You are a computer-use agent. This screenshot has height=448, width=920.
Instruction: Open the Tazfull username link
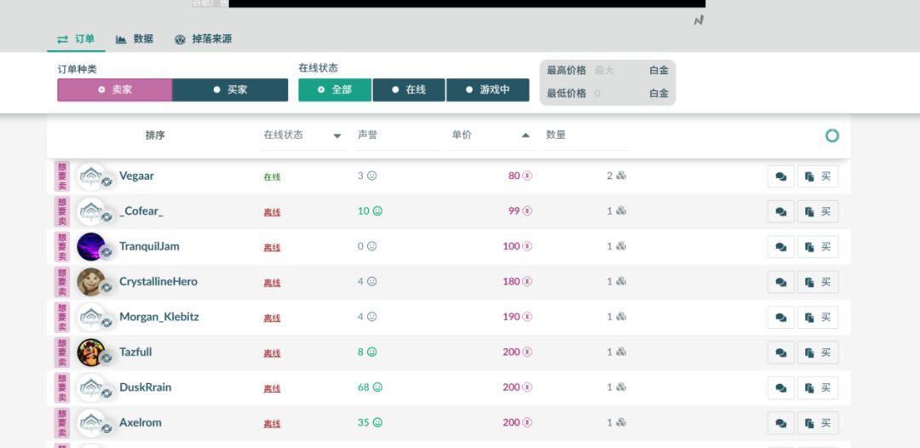coord(135,352)
